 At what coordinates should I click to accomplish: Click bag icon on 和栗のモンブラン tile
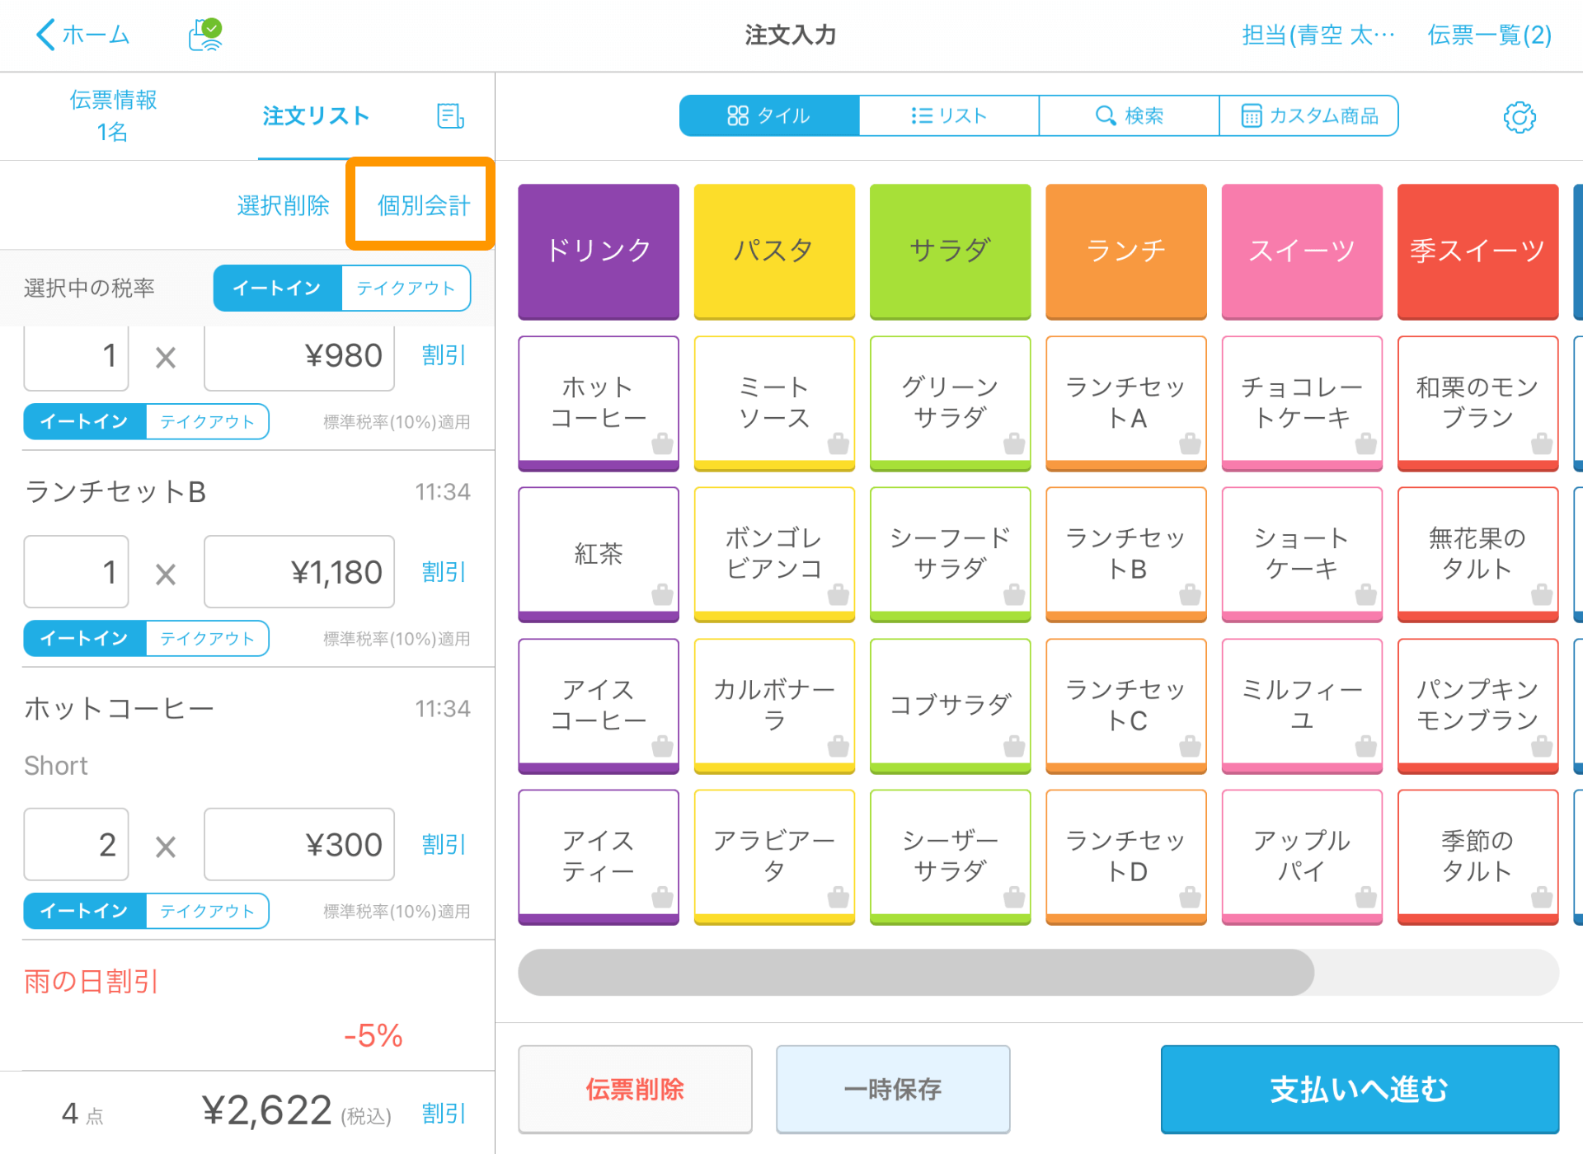point(1542,443)
